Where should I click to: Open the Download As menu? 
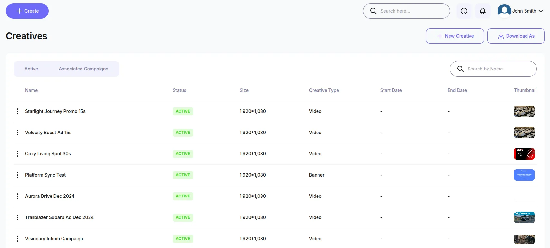(x=516, y=36)
